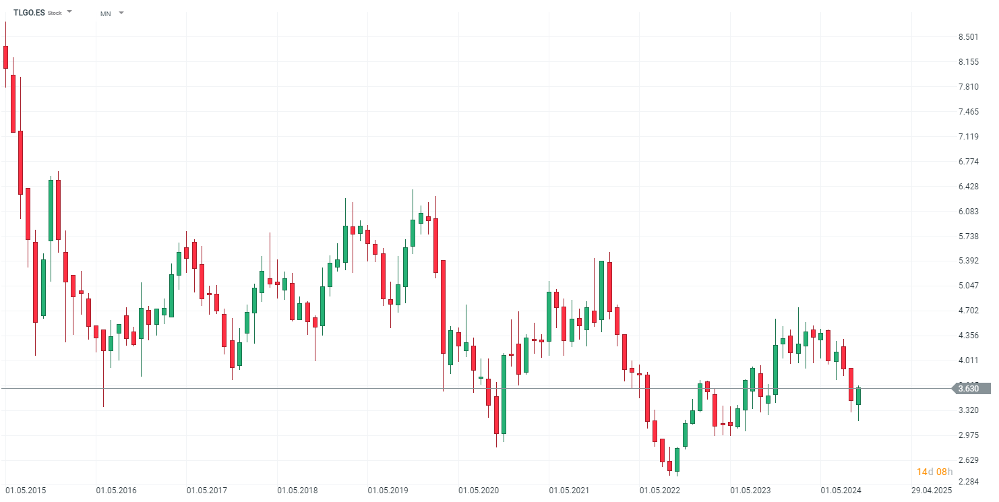999x502 pixels.
Task: Click the MN timeframe label text
Action: point(105,13)
